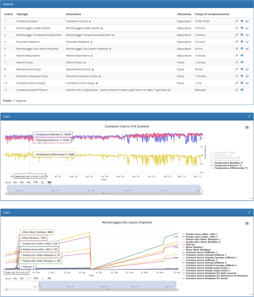Viewport: 254px width, 297px height.
Task: Open the chart icon for Monitoraggio Livello Vasche
Action: (247, 28)
